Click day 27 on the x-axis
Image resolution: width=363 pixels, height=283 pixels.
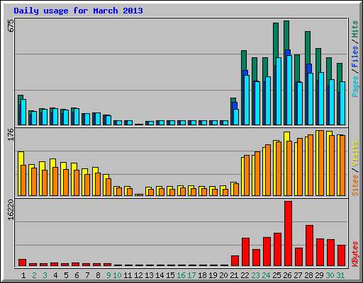coord(298,275)
